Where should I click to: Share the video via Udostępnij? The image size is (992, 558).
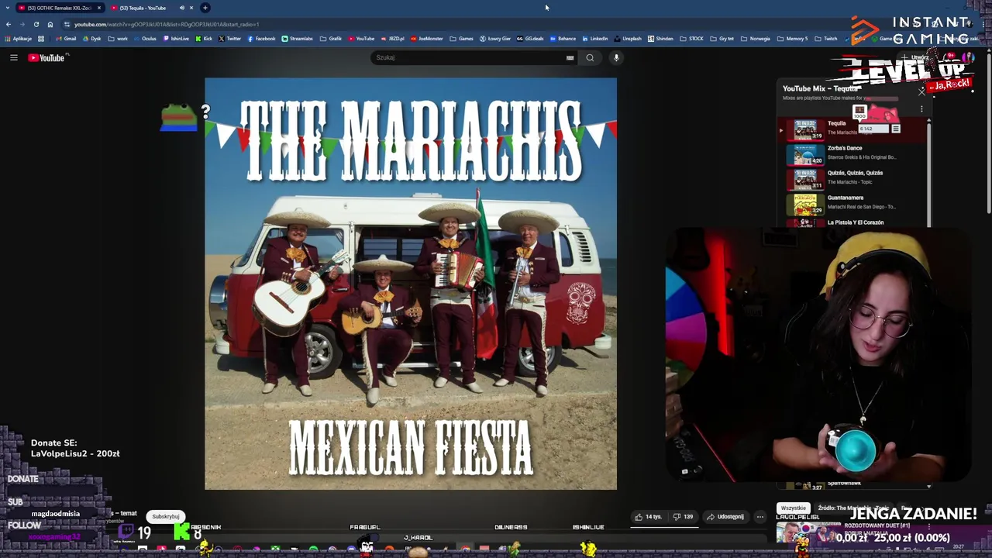(725, 517)
